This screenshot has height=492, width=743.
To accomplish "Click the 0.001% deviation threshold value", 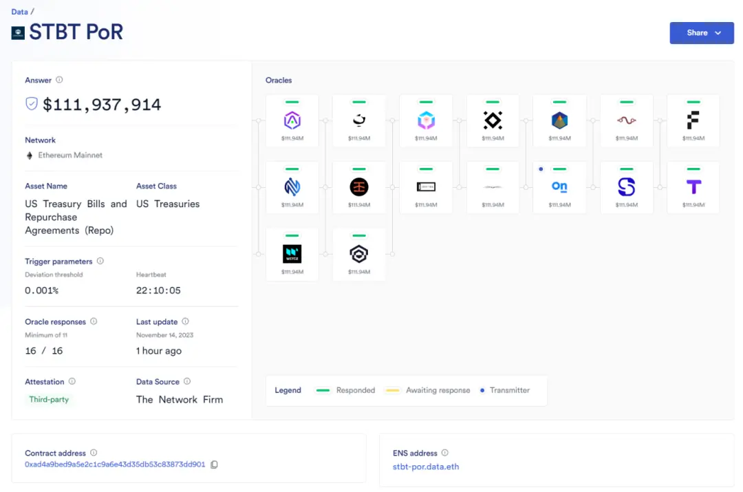I will [x=42, y=290].
